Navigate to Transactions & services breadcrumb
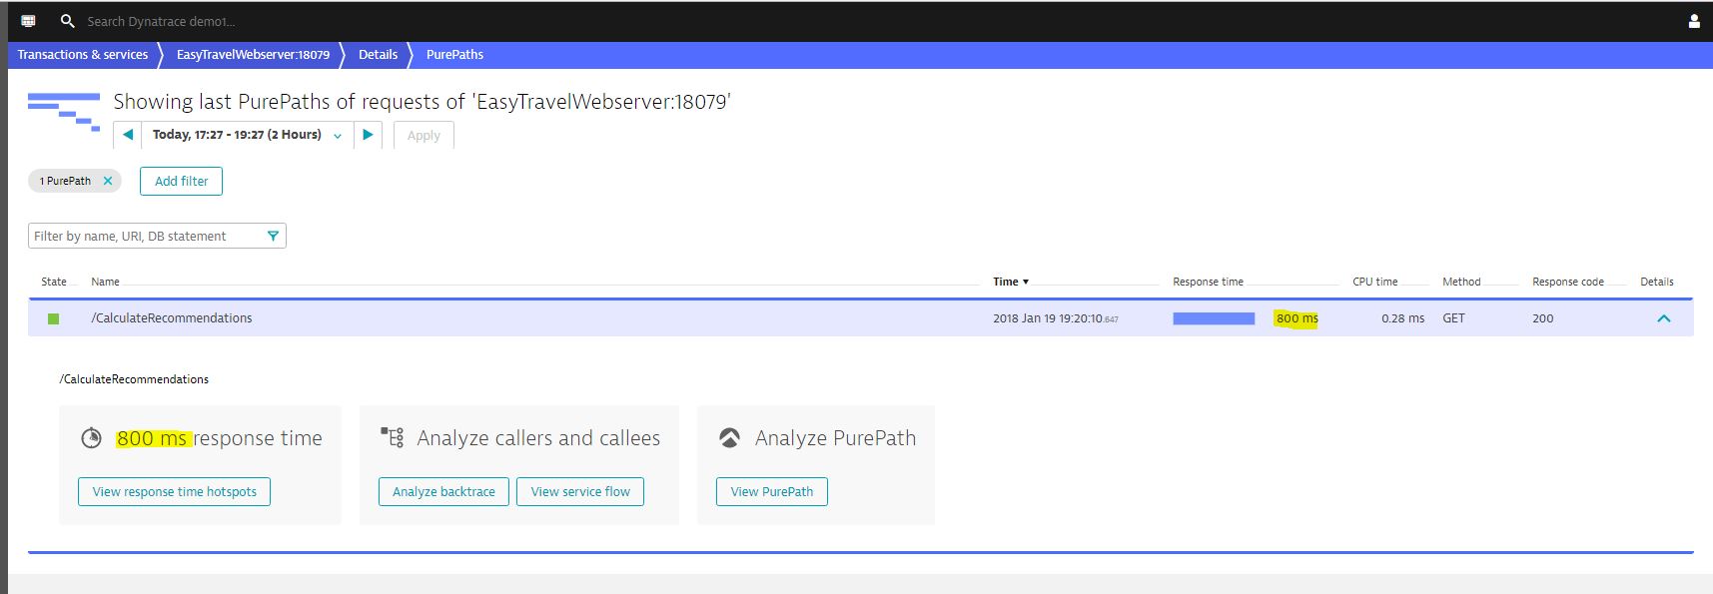This screenshot has height=594, width=1713. click(x=82, y=55)
